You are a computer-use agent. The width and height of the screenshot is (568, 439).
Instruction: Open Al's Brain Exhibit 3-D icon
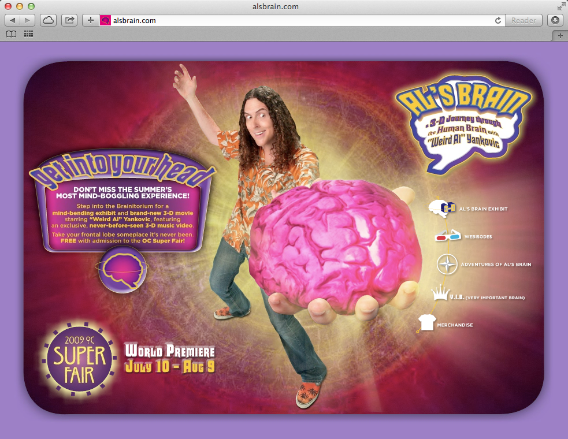click(444, 207)
